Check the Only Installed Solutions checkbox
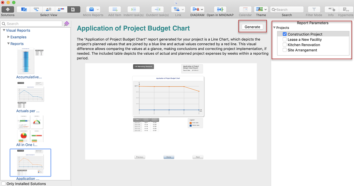 click(x=3, y=184)
